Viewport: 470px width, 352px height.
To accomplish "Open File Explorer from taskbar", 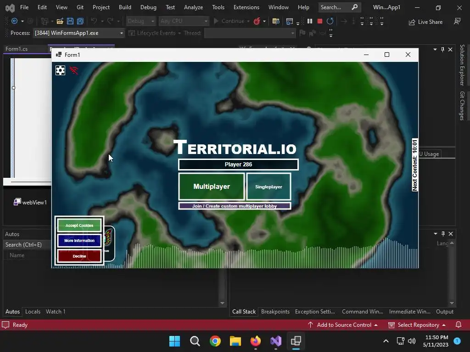I will tap(235, 341).
